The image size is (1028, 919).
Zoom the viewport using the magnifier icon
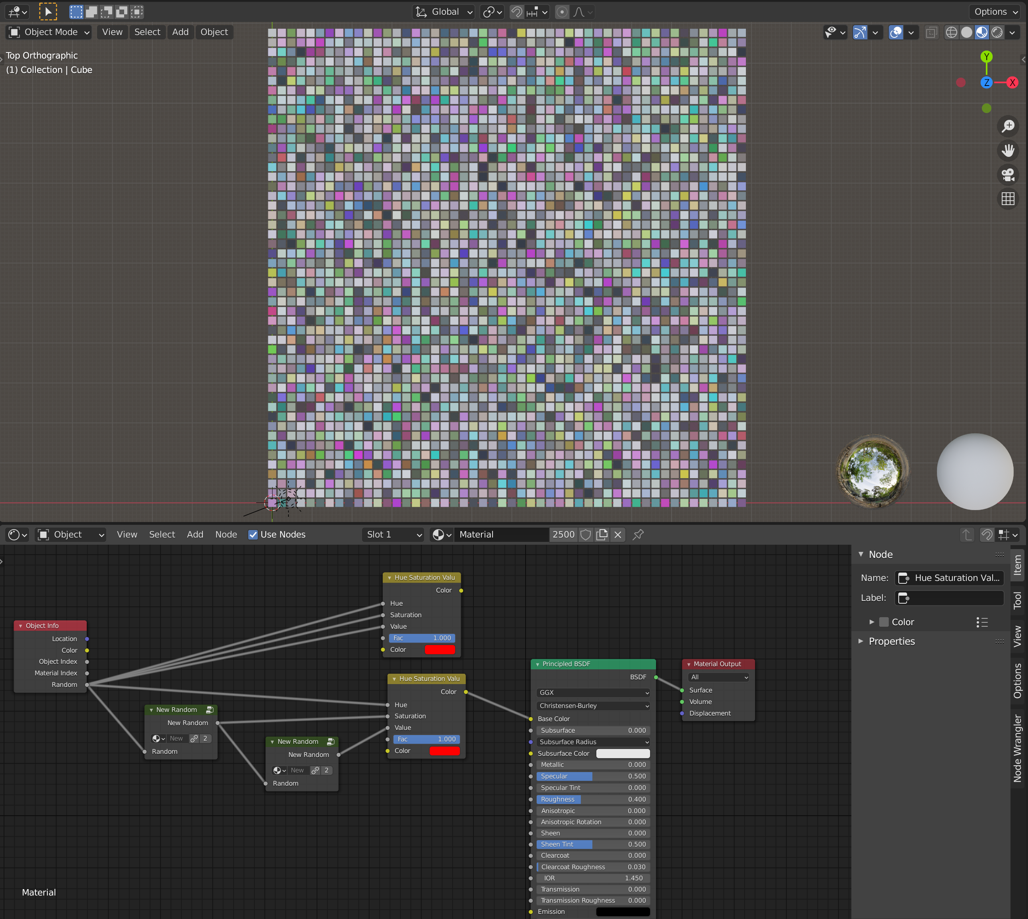coord(1008,126)
